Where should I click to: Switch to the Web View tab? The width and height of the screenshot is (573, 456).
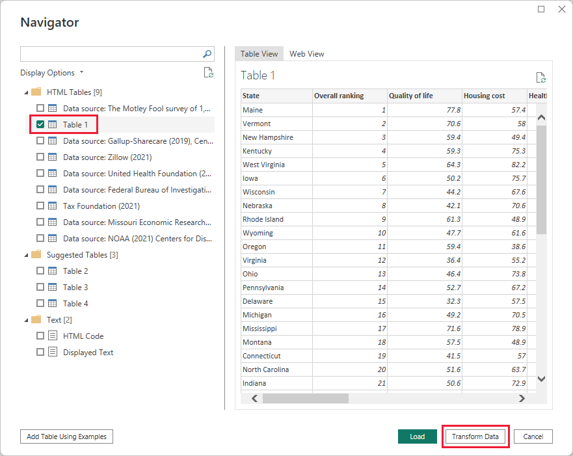pyautogui.click(x=306, y=54)
